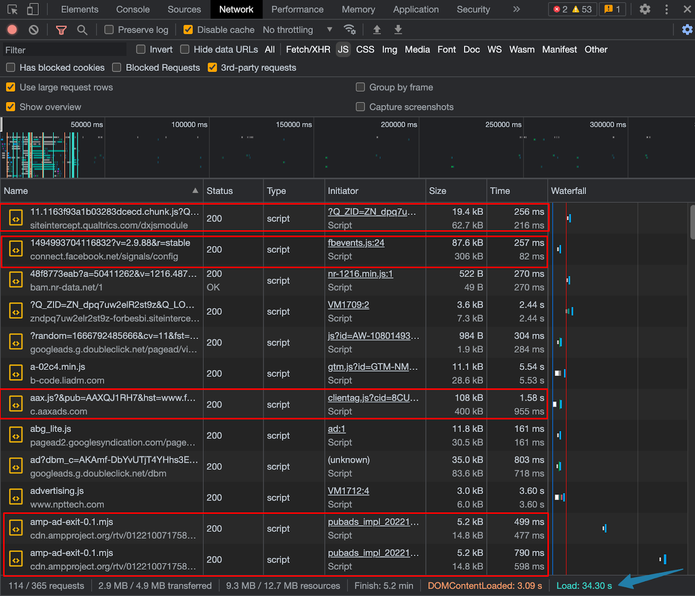Open DevTools settings gear
Image resolution: width=695 pixels, height=596 pixels.
(645, 9)
